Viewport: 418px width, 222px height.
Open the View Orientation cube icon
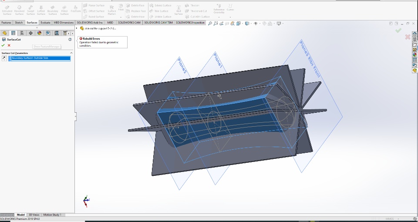pyautogui.click(x=239, y=24)
